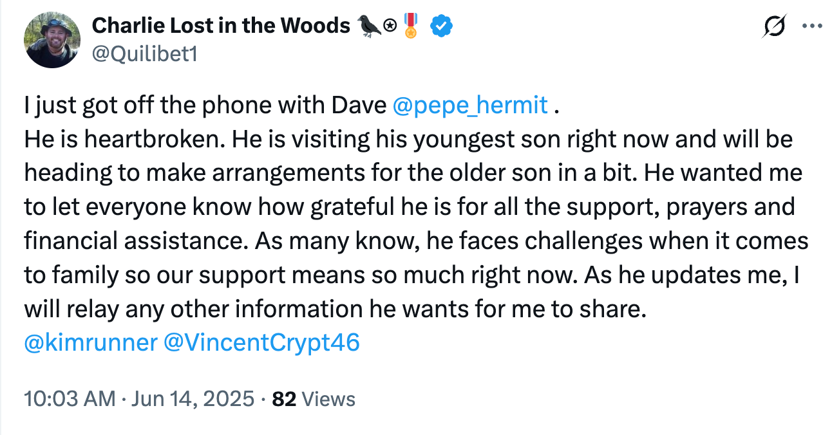Click the "Views" label
Screen dimensions: 832x435
[x=328, y=399]
